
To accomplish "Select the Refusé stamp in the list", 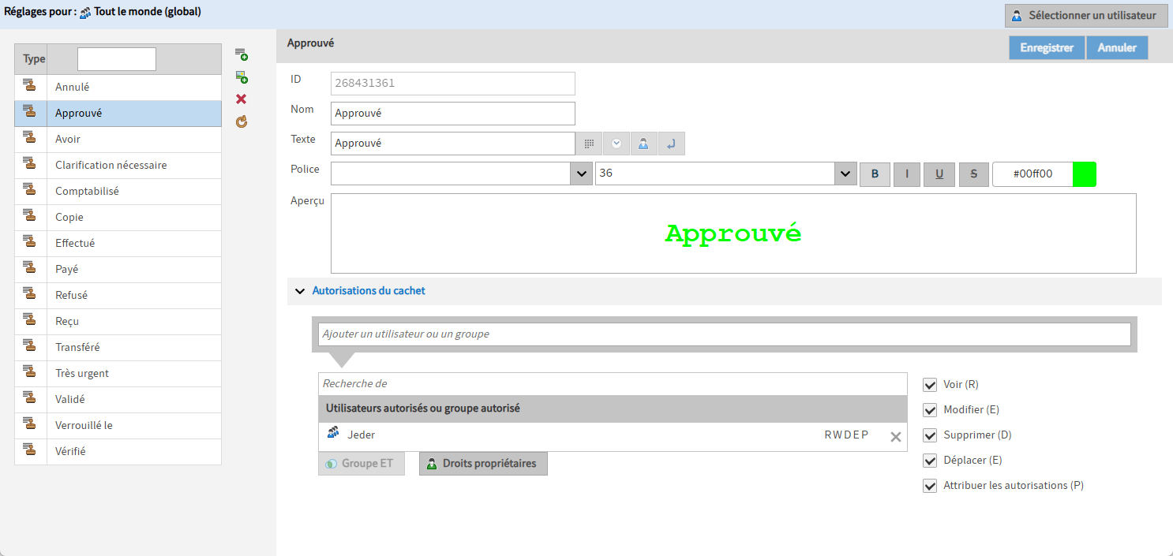I will click(x=71, y=295).
